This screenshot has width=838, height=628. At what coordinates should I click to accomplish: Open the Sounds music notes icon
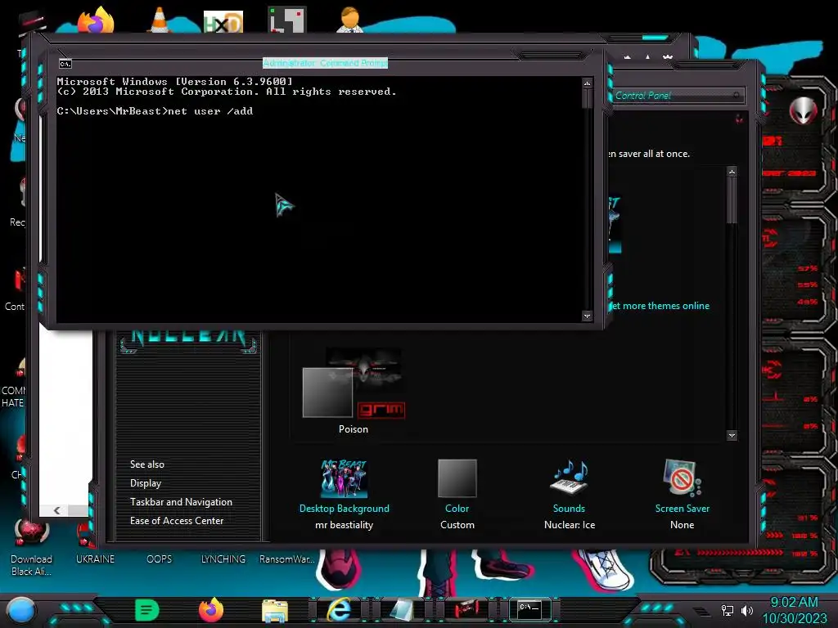pyautogui.click(x=570, y=477)
